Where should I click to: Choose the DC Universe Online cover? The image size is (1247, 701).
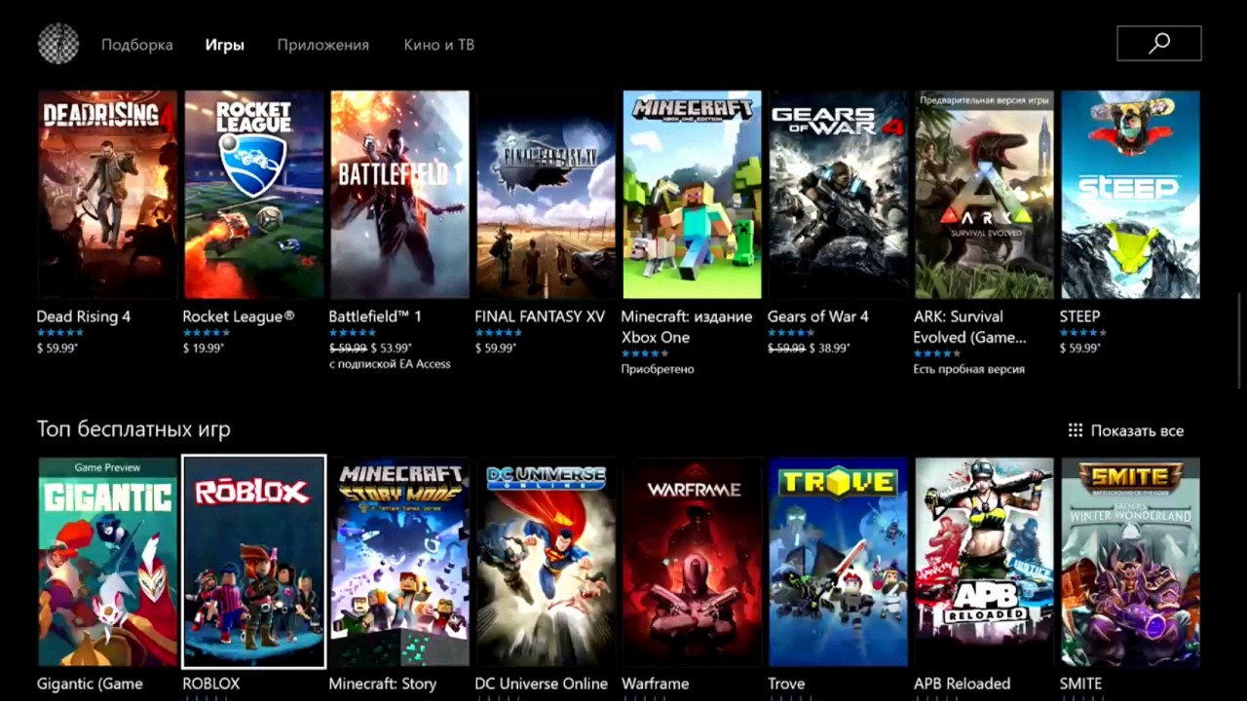point(546,562)
